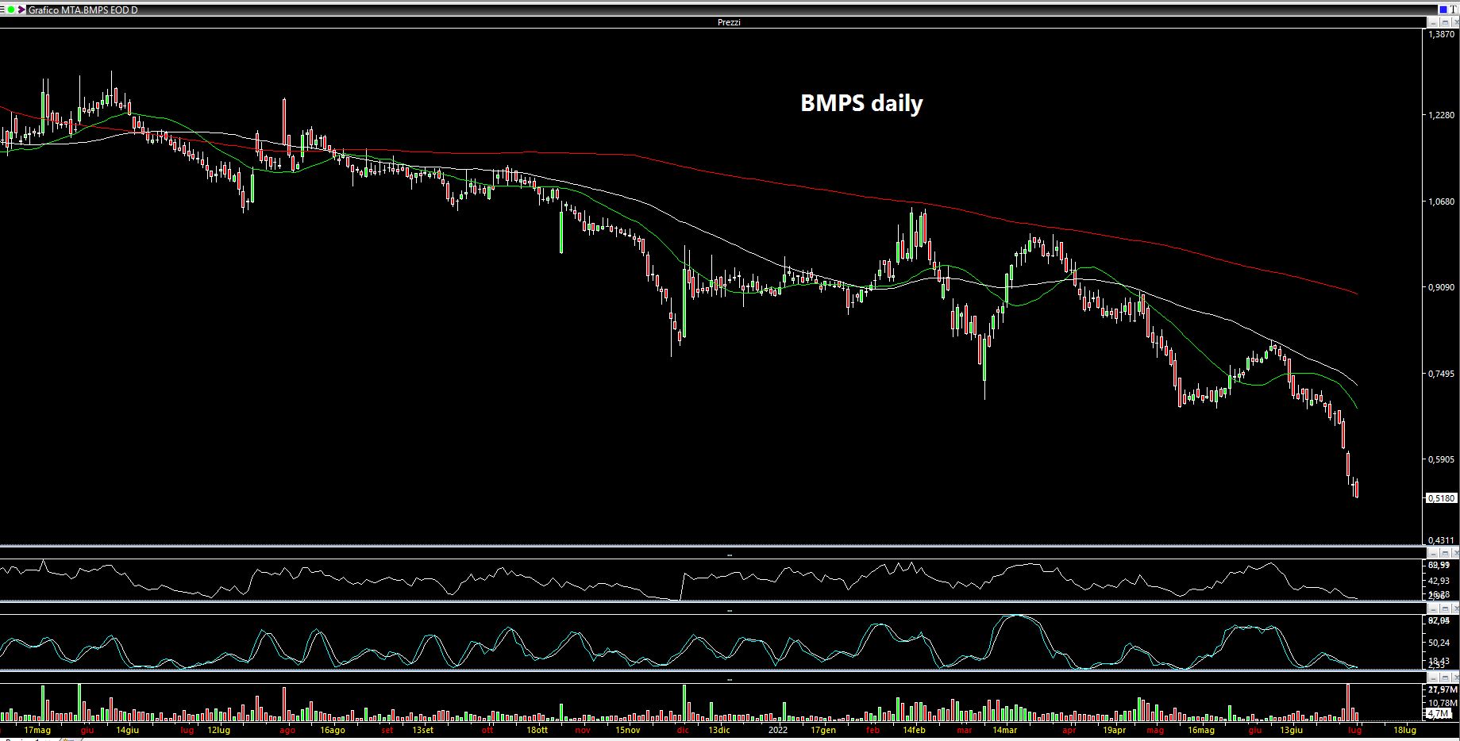
Task: Click the 42,93 indicator scale value
Action: coord(1439,582)
